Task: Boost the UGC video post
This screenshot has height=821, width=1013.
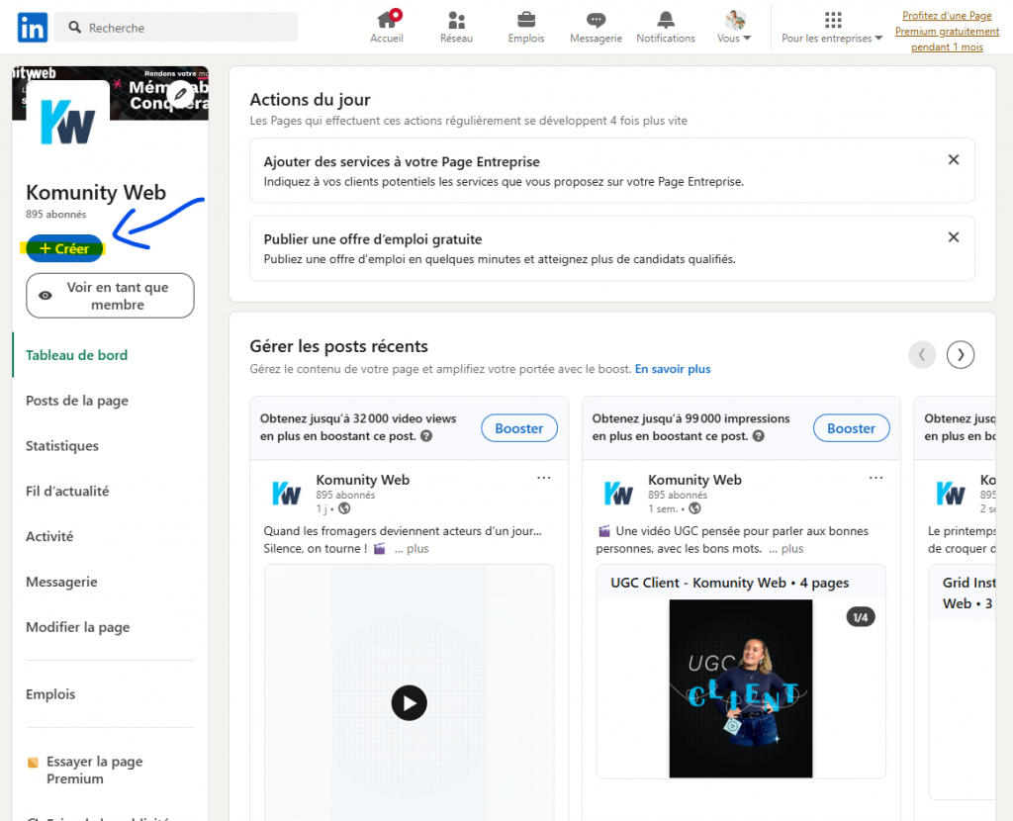Action: click(x=851, y=428)
